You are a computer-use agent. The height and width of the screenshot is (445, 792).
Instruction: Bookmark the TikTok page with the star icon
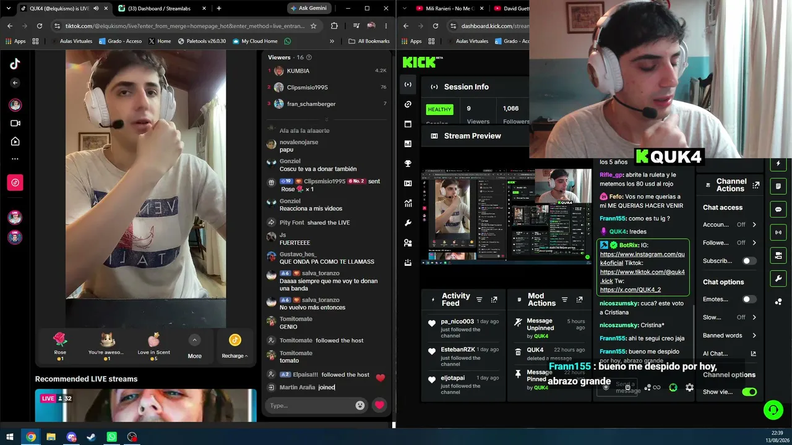point(314,26)
